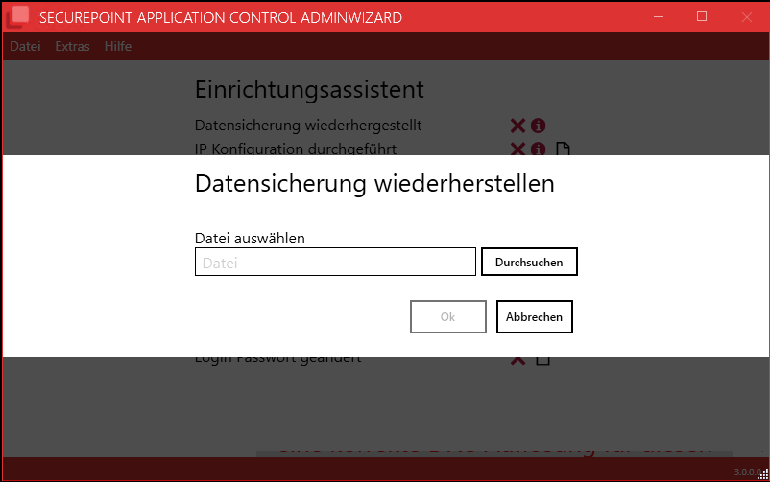This screenshot has width=770, height=482.
Task: Click the 'Datei auswählen' label
Action: [x=250, y=239]
